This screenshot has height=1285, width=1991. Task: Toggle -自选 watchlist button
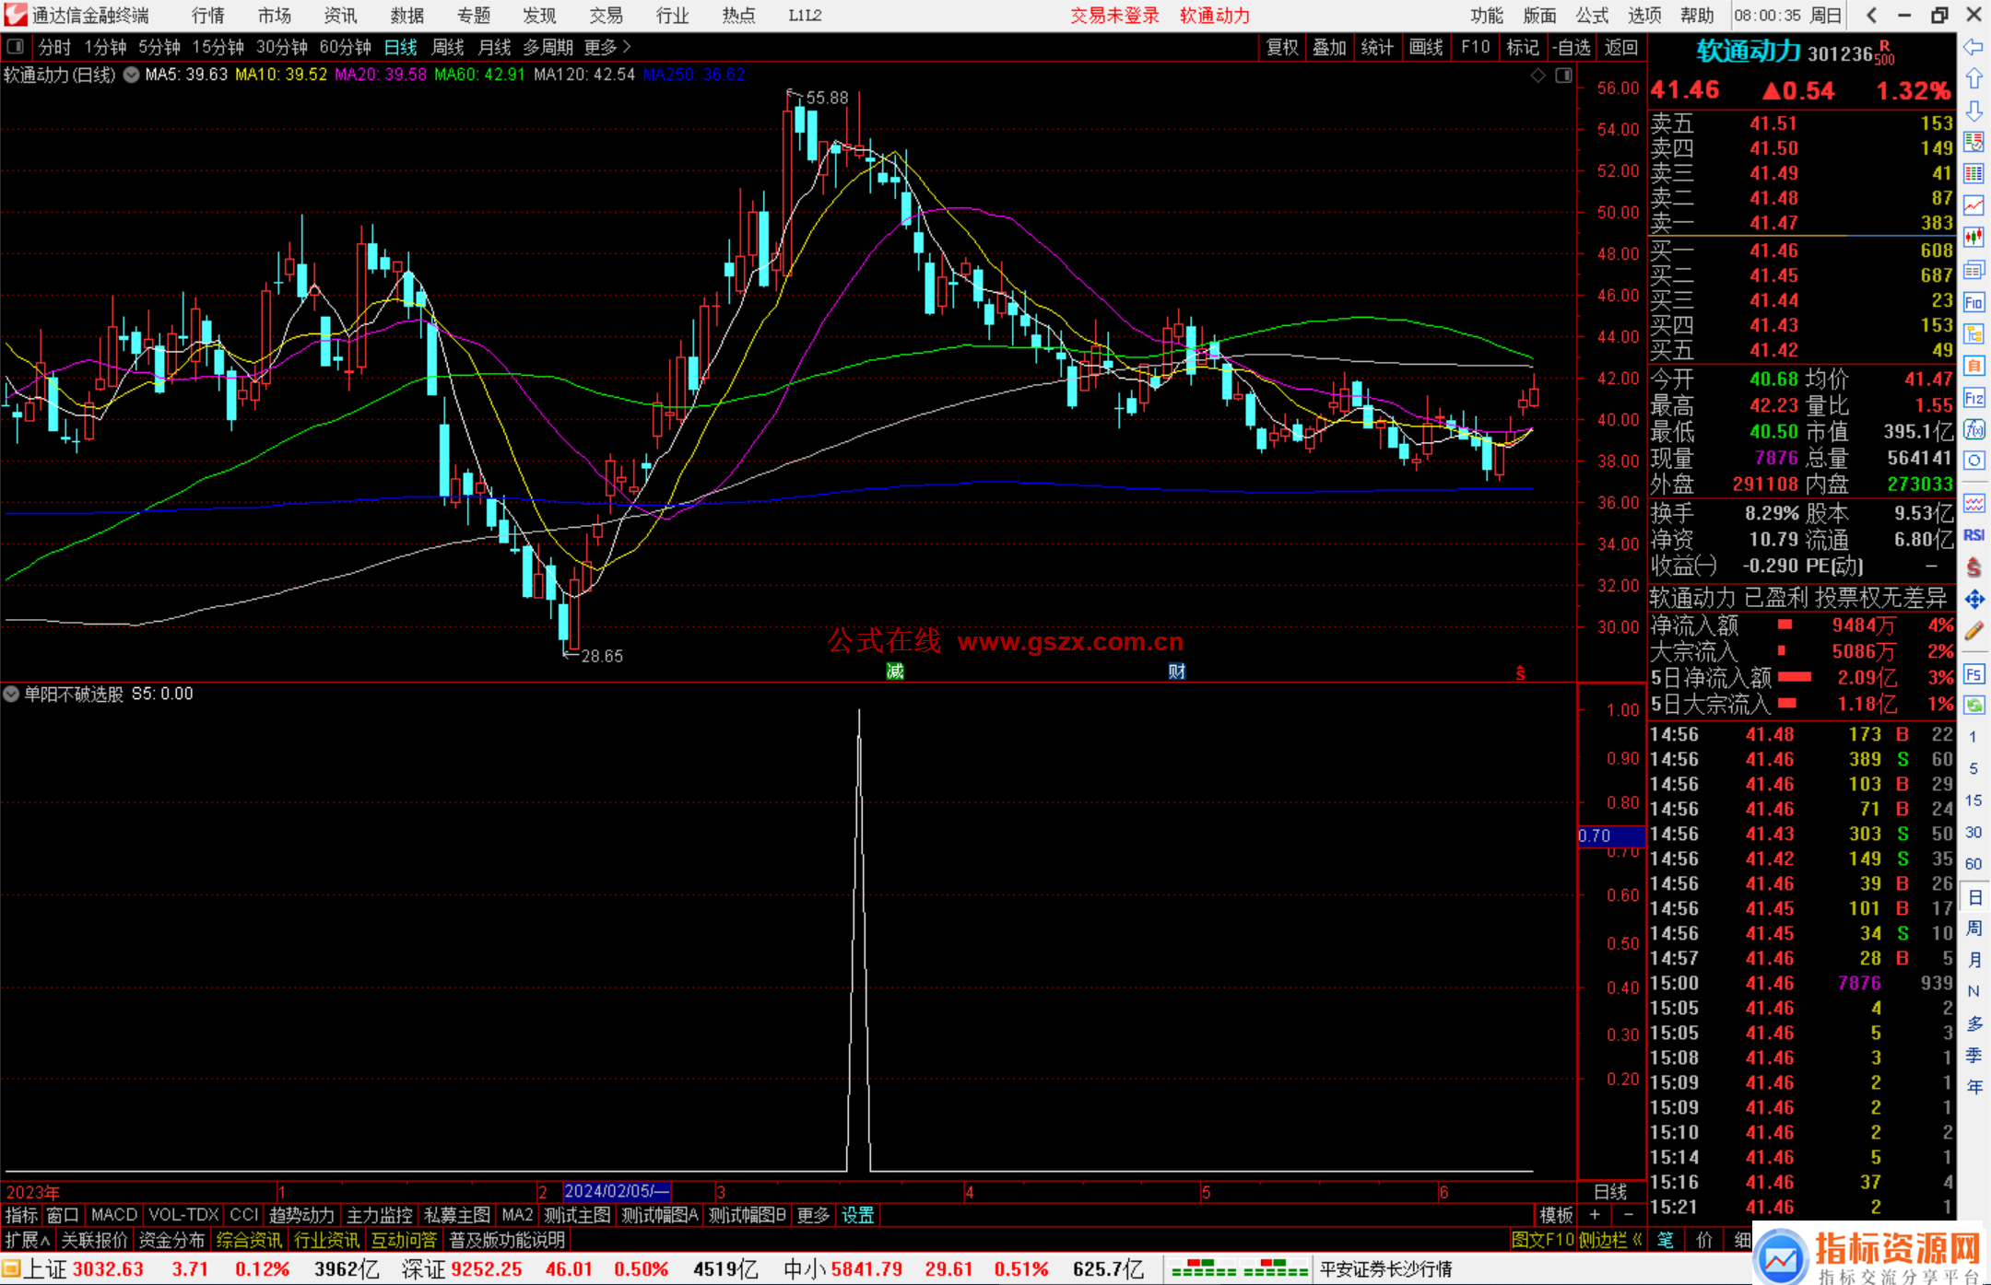1571,47
